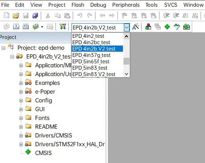Open the Batch Build dropdown arrow
The image size is (205, 163).
(x=42, y=27)
